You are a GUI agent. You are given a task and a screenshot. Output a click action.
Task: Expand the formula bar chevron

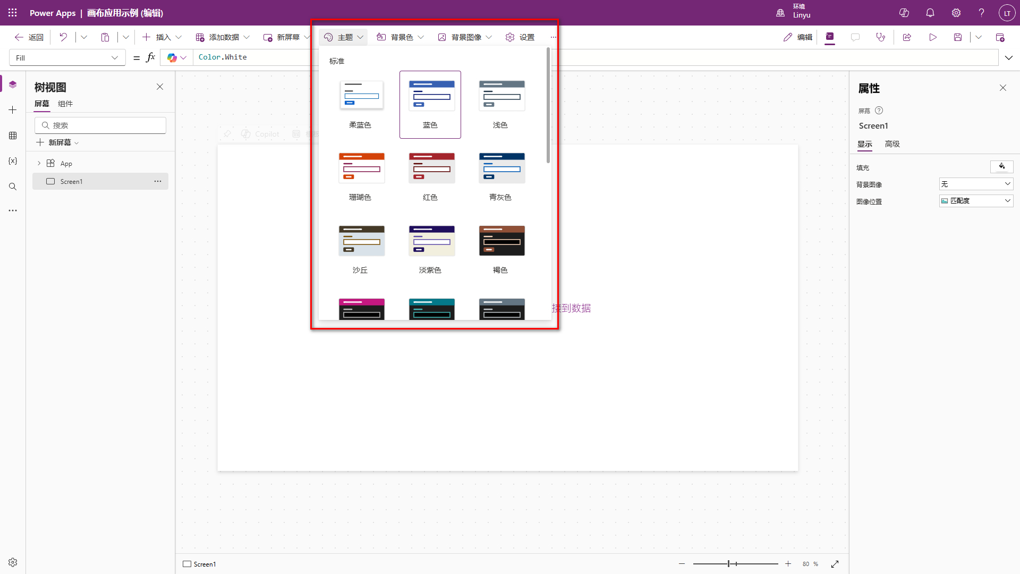(x=1009, y=57)
